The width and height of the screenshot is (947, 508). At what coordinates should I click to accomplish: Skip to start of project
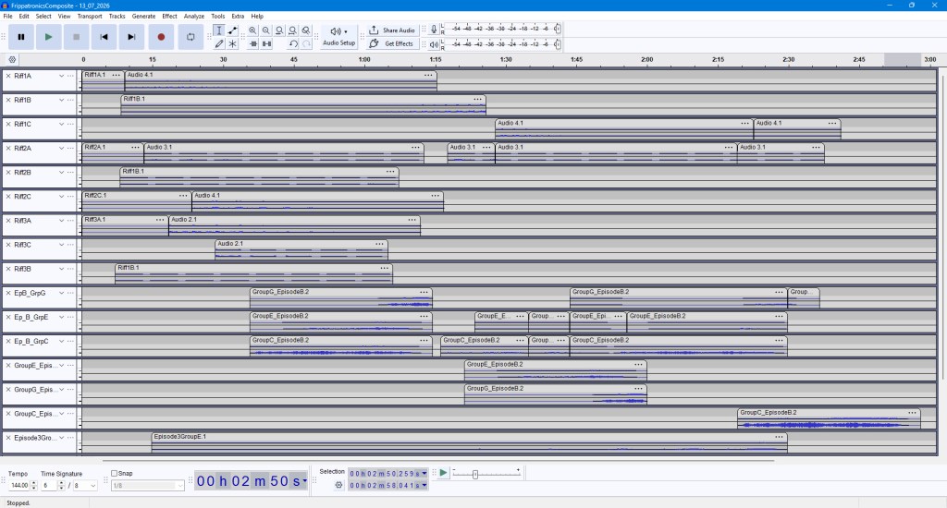coord(104,37)
